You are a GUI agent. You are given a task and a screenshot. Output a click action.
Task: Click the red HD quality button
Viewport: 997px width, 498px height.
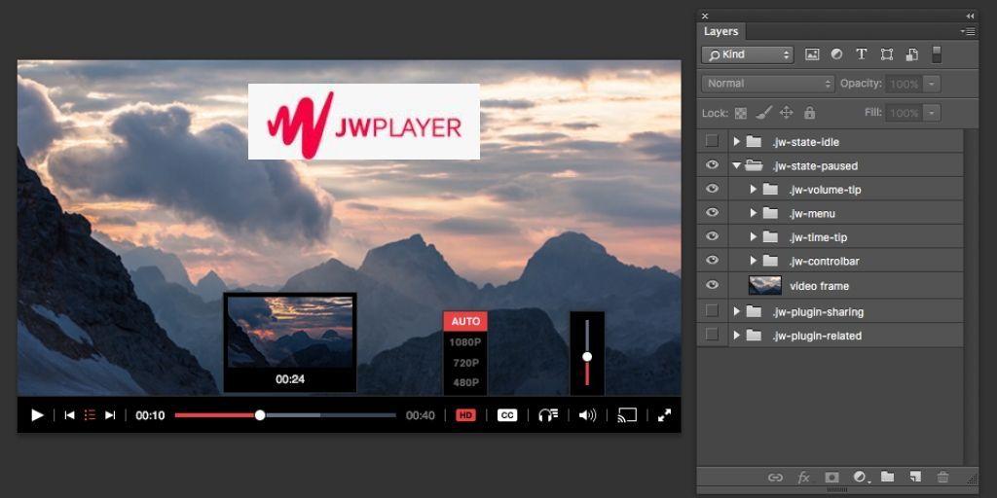point(465,415)
